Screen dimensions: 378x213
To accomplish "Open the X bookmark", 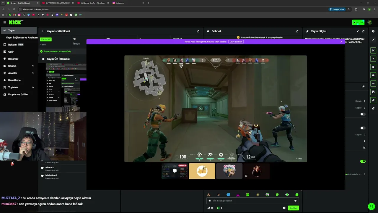I will click(24, 15).
